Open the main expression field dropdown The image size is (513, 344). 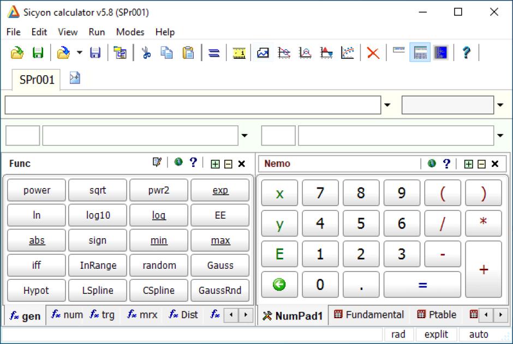pyautogui.click(x=387, y=105)
